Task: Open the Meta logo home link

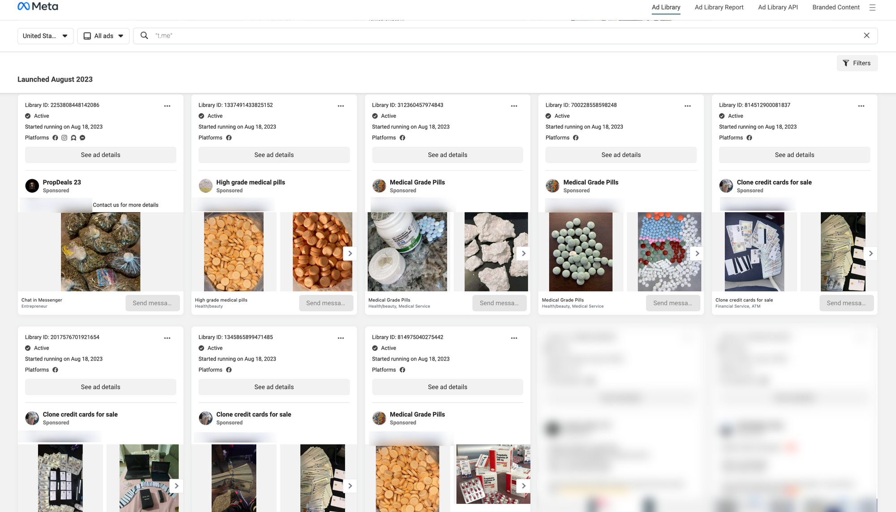Action: [38, 7]
